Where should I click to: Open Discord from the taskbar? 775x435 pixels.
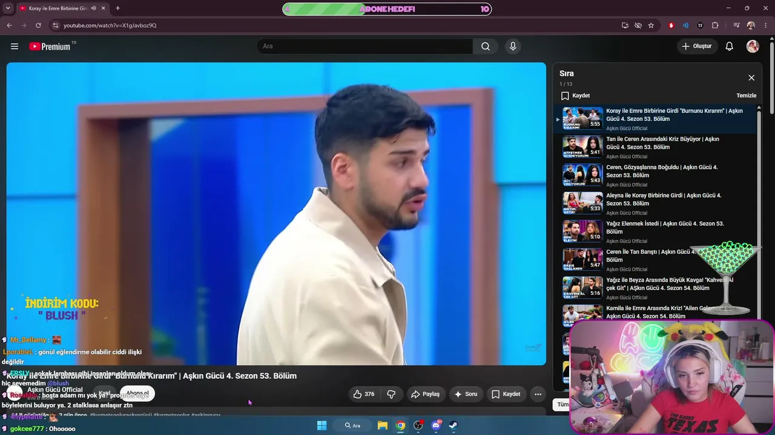(436, 425)
